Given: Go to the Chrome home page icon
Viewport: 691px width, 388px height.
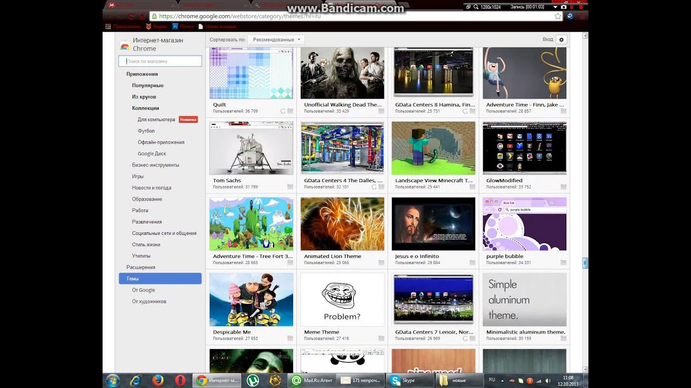Looking at the screenshot, I should 142,16.
